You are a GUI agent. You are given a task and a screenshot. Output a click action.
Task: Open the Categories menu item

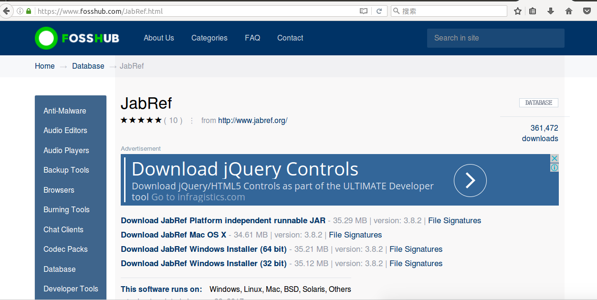pos(209,38)
